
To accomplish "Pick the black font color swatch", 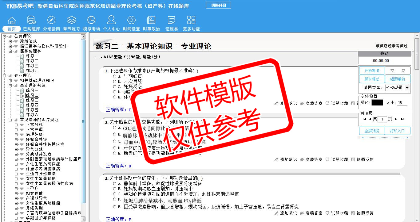I will click(377, 102).
